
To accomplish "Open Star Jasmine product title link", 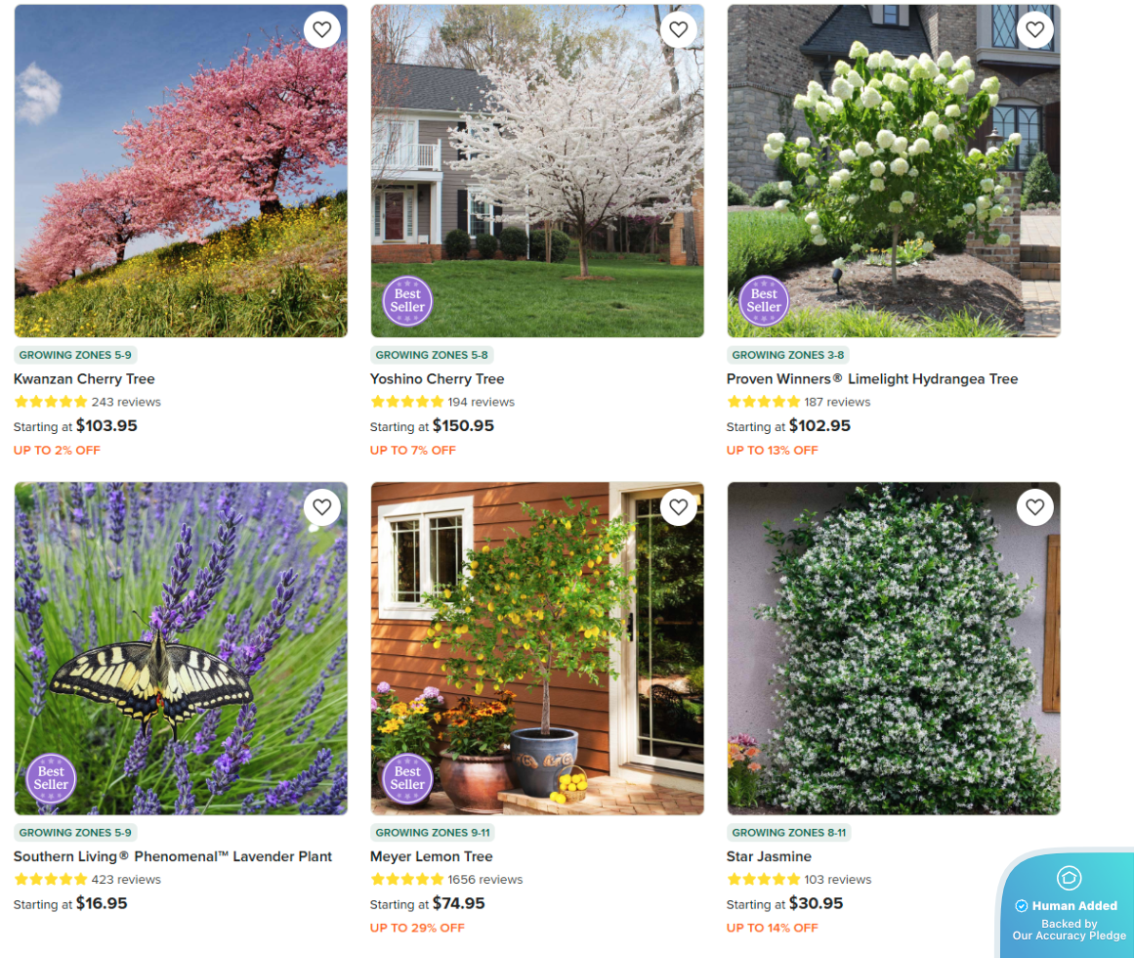I will [769, 856].
